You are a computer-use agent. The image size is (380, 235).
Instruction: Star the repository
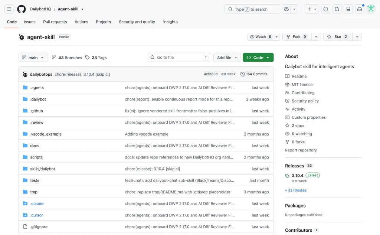(338, 37)
